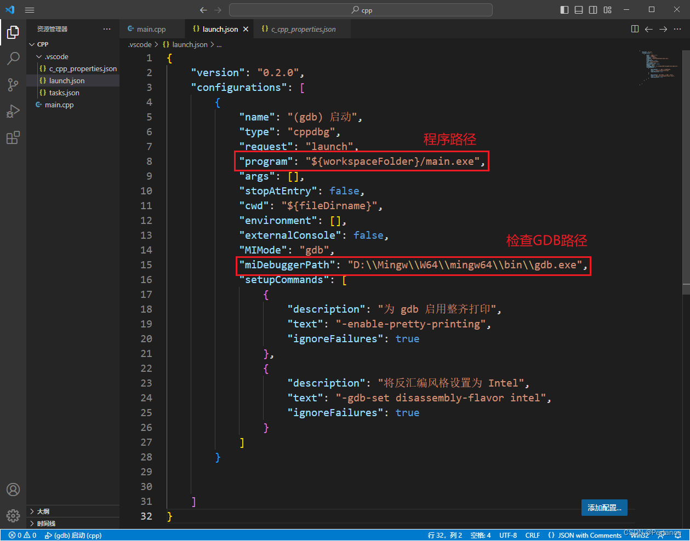Viewport: 690px width, 541px height.
Task: Click "-gdb-set disassembly-flavor intel" string
Action: coord(441,398)
